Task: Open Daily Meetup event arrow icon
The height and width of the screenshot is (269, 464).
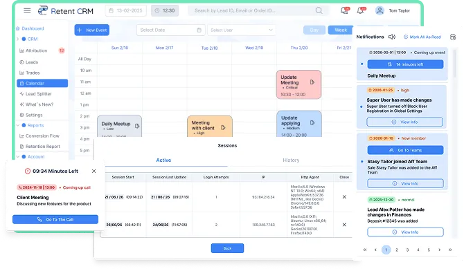Action: pyautogui.click(x=137, y=126)
